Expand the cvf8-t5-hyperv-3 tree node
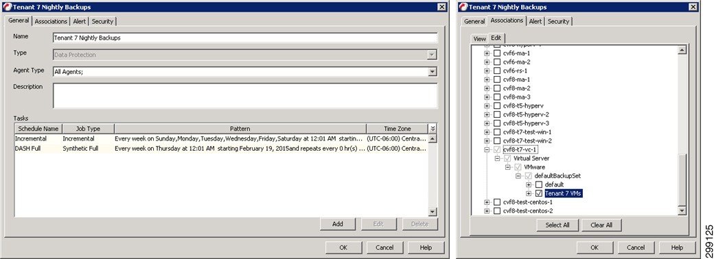 [x=487, y=123]
